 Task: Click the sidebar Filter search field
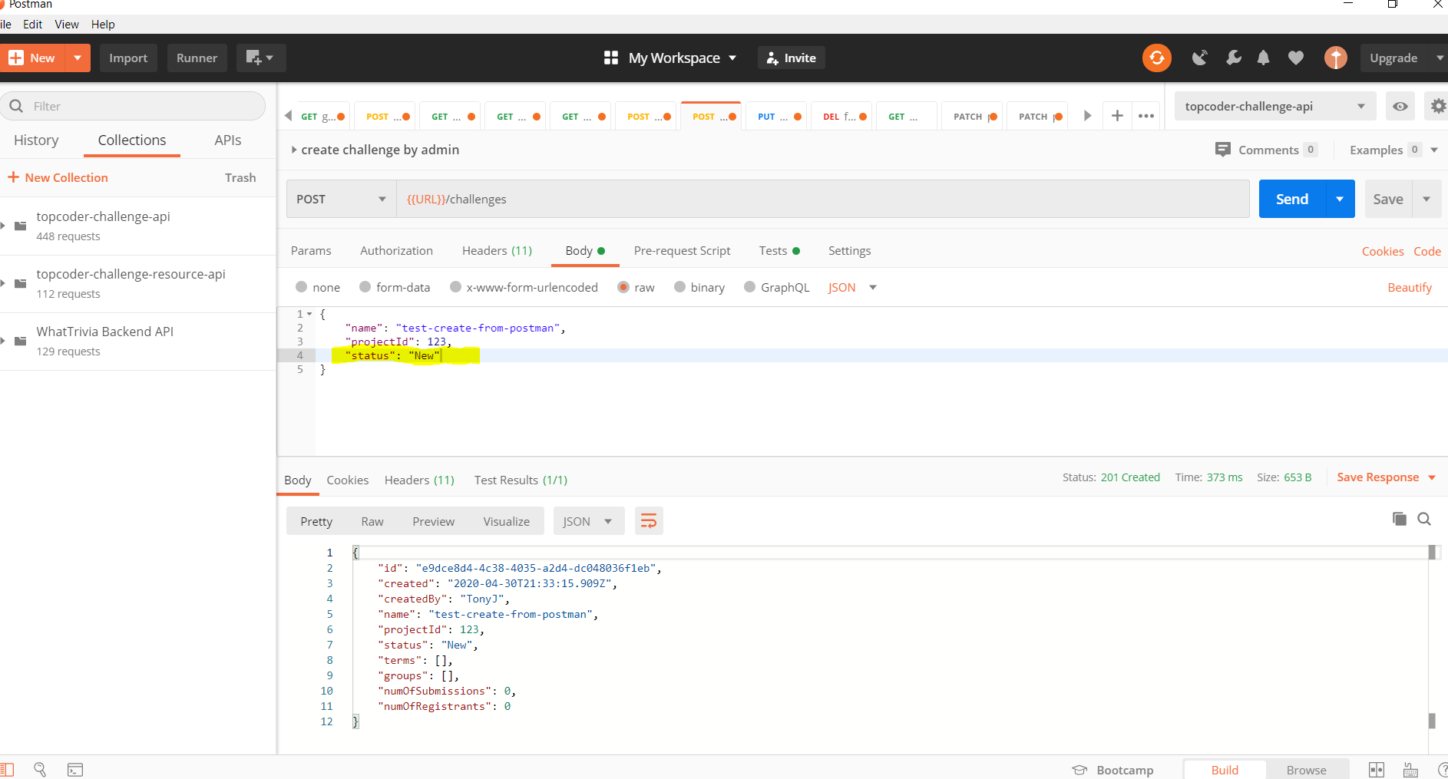pyautogui.click(x=133, y=106)
